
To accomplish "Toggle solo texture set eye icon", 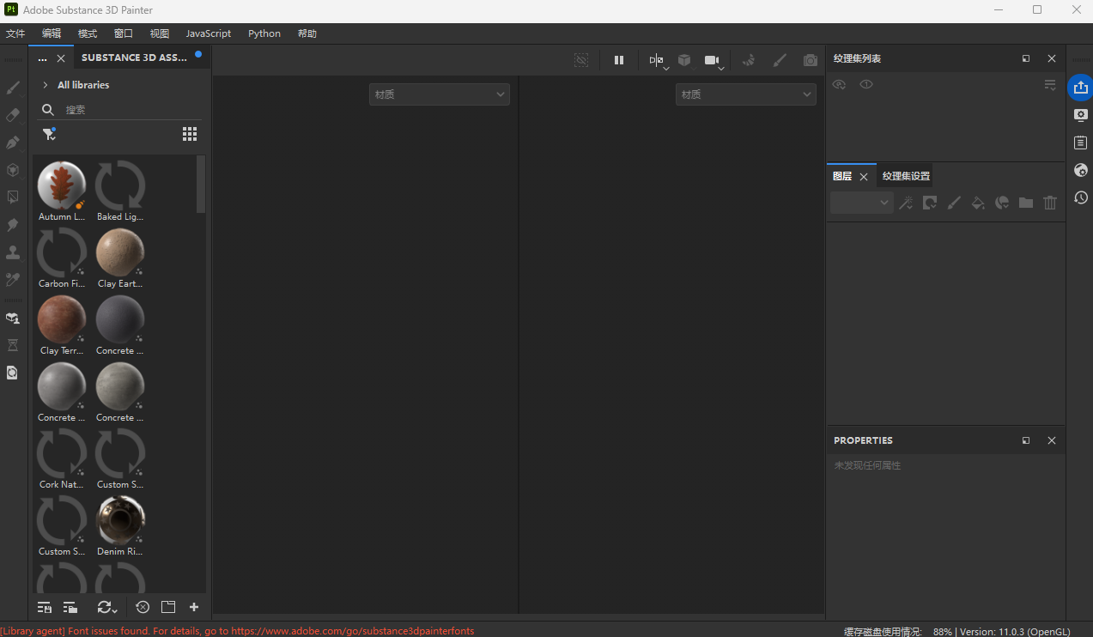I will 866,84.
